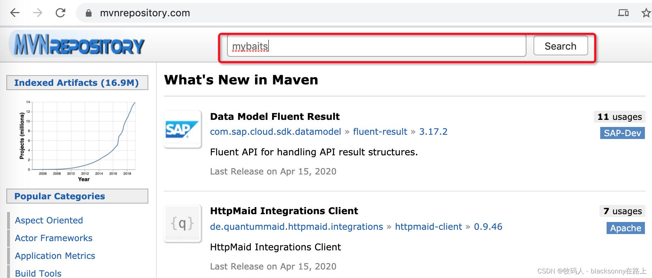Open the Aspect Oriented category
This screenshot has width=652, height=278.
tap(49, 220)
